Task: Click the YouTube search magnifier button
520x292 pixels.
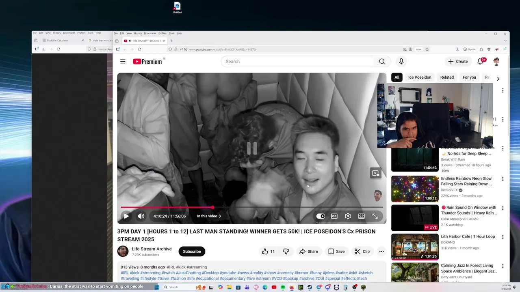Action: 382,62
